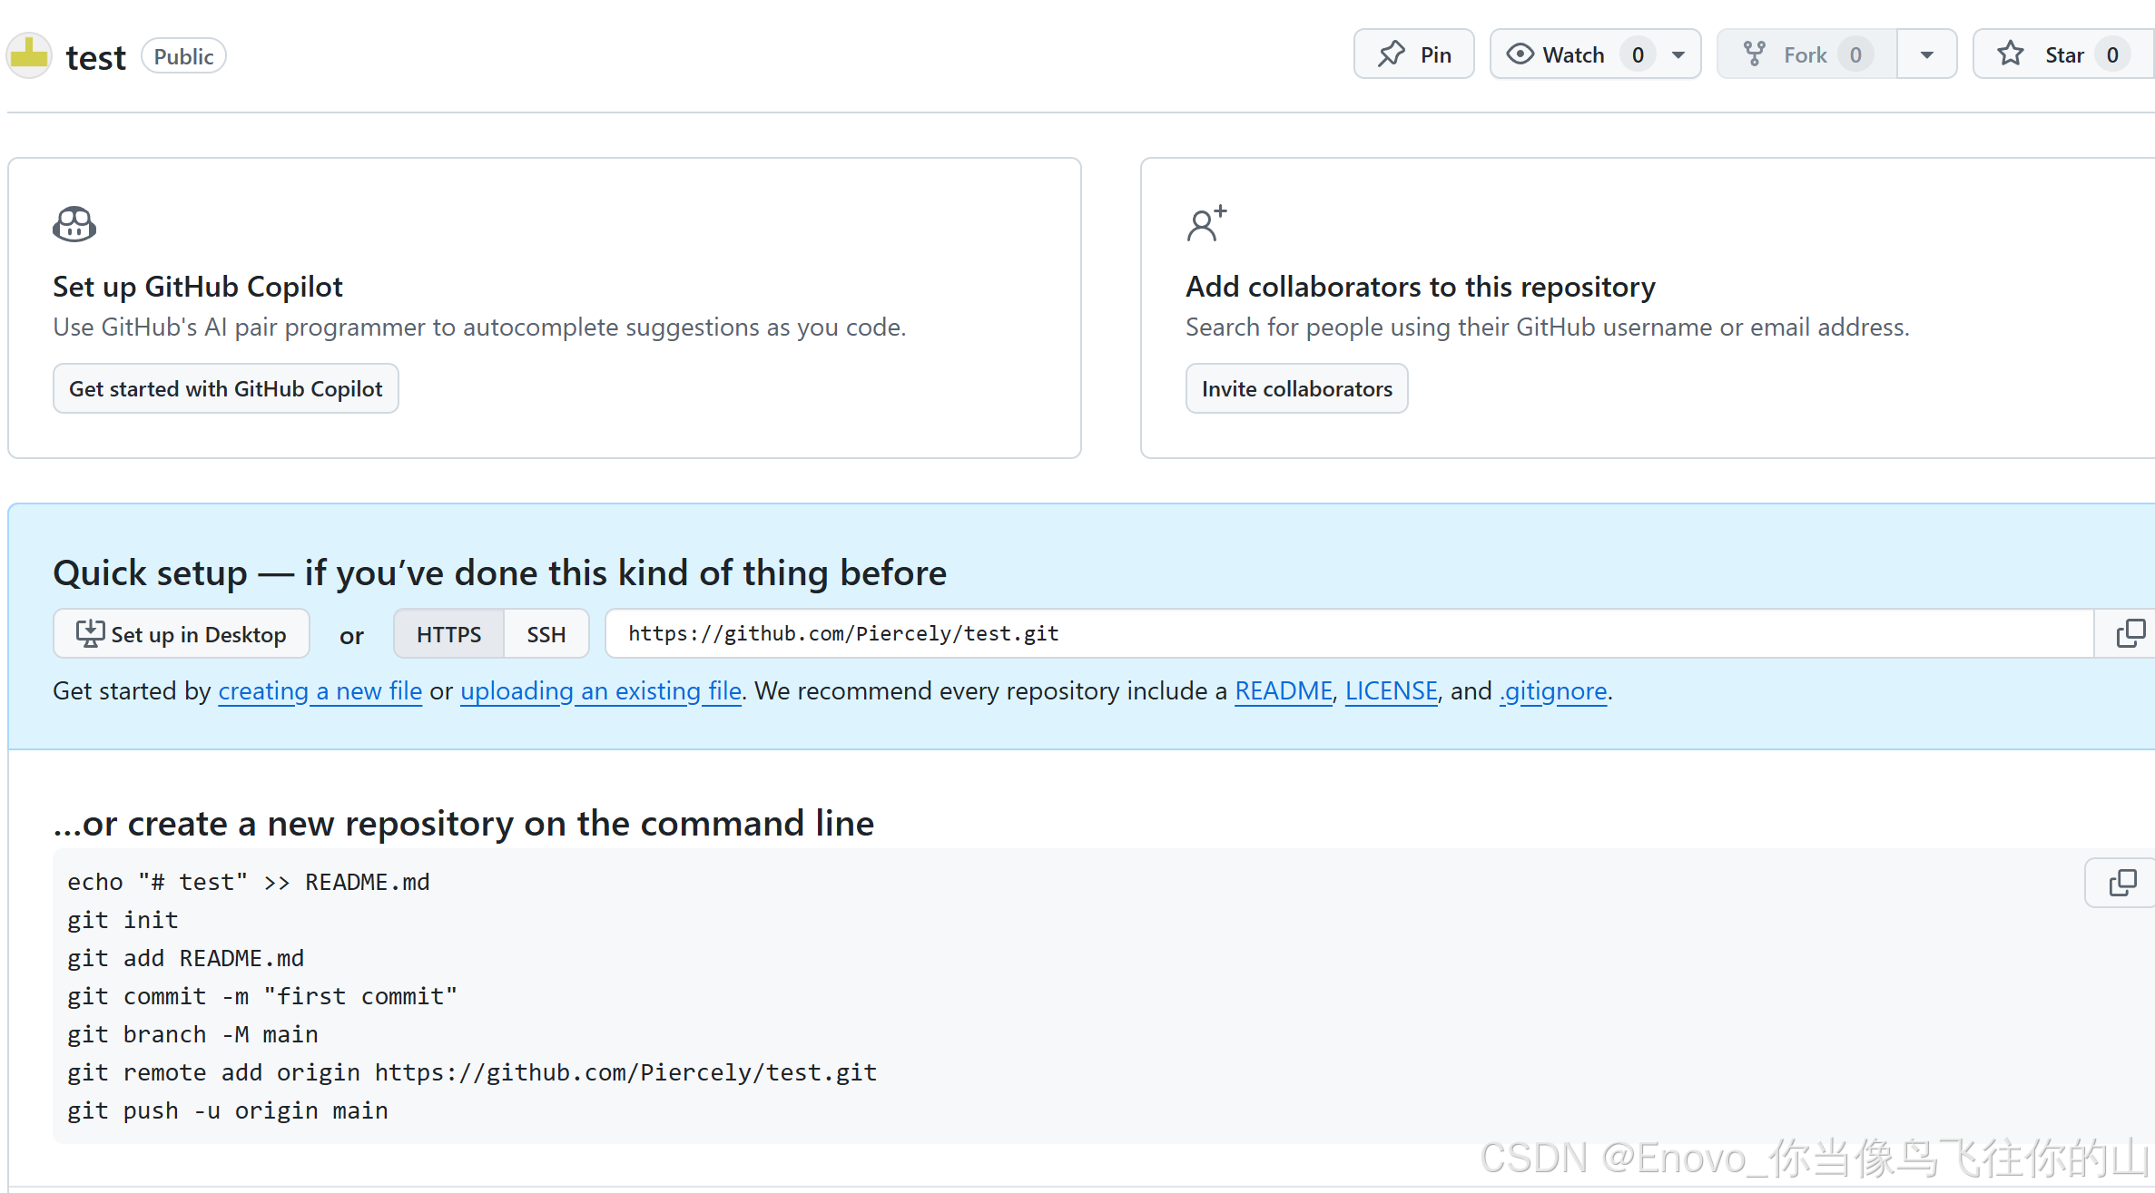Click the repository URL input field

pyautogui.click(x=1349, y=633)
